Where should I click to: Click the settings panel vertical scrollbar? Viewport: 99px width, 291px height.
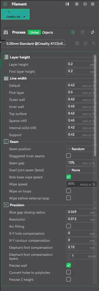coord(95,105)
